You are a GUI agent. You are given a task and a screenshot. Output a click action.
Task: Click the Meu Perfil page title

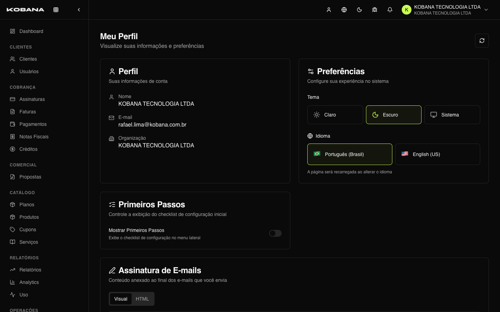(119, 36)
